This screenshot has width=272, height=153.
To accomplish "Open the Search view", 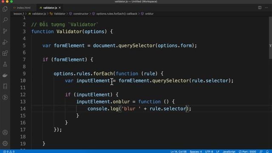I will [x=5, y=20].
